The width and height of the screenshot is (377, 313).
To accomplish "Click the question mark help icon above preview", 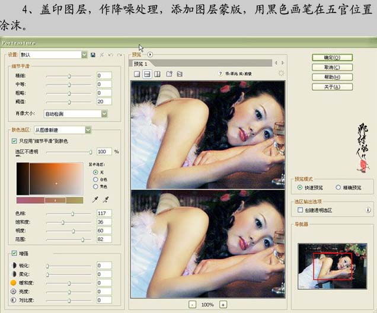I will pos(220,74).
